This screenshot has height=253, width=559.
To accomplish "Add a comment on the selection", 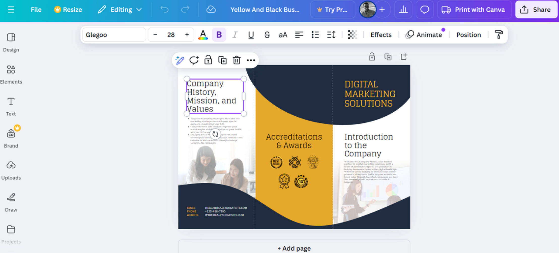I will click(194, 60).
